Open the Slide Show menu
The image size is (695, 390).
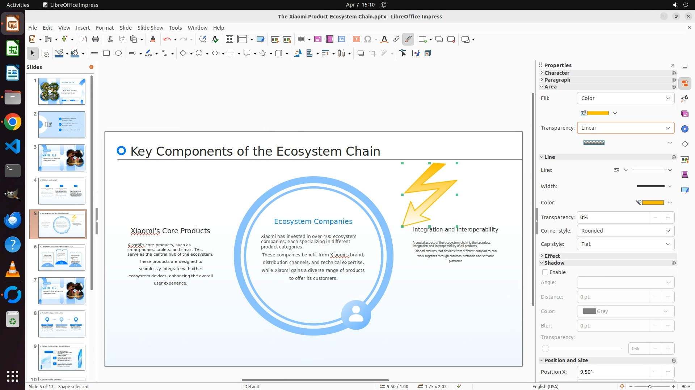(150, 28)
